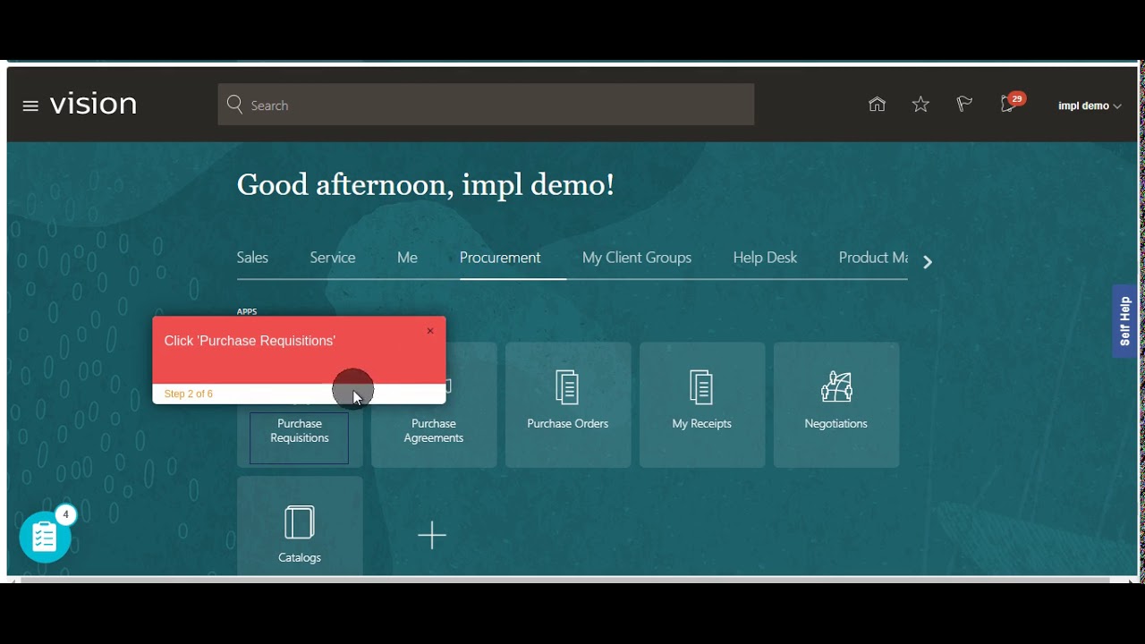Open the Self Help side tab
Image resolution: width=1145 pixels, height=644 pixels.
coord(1124,321)
